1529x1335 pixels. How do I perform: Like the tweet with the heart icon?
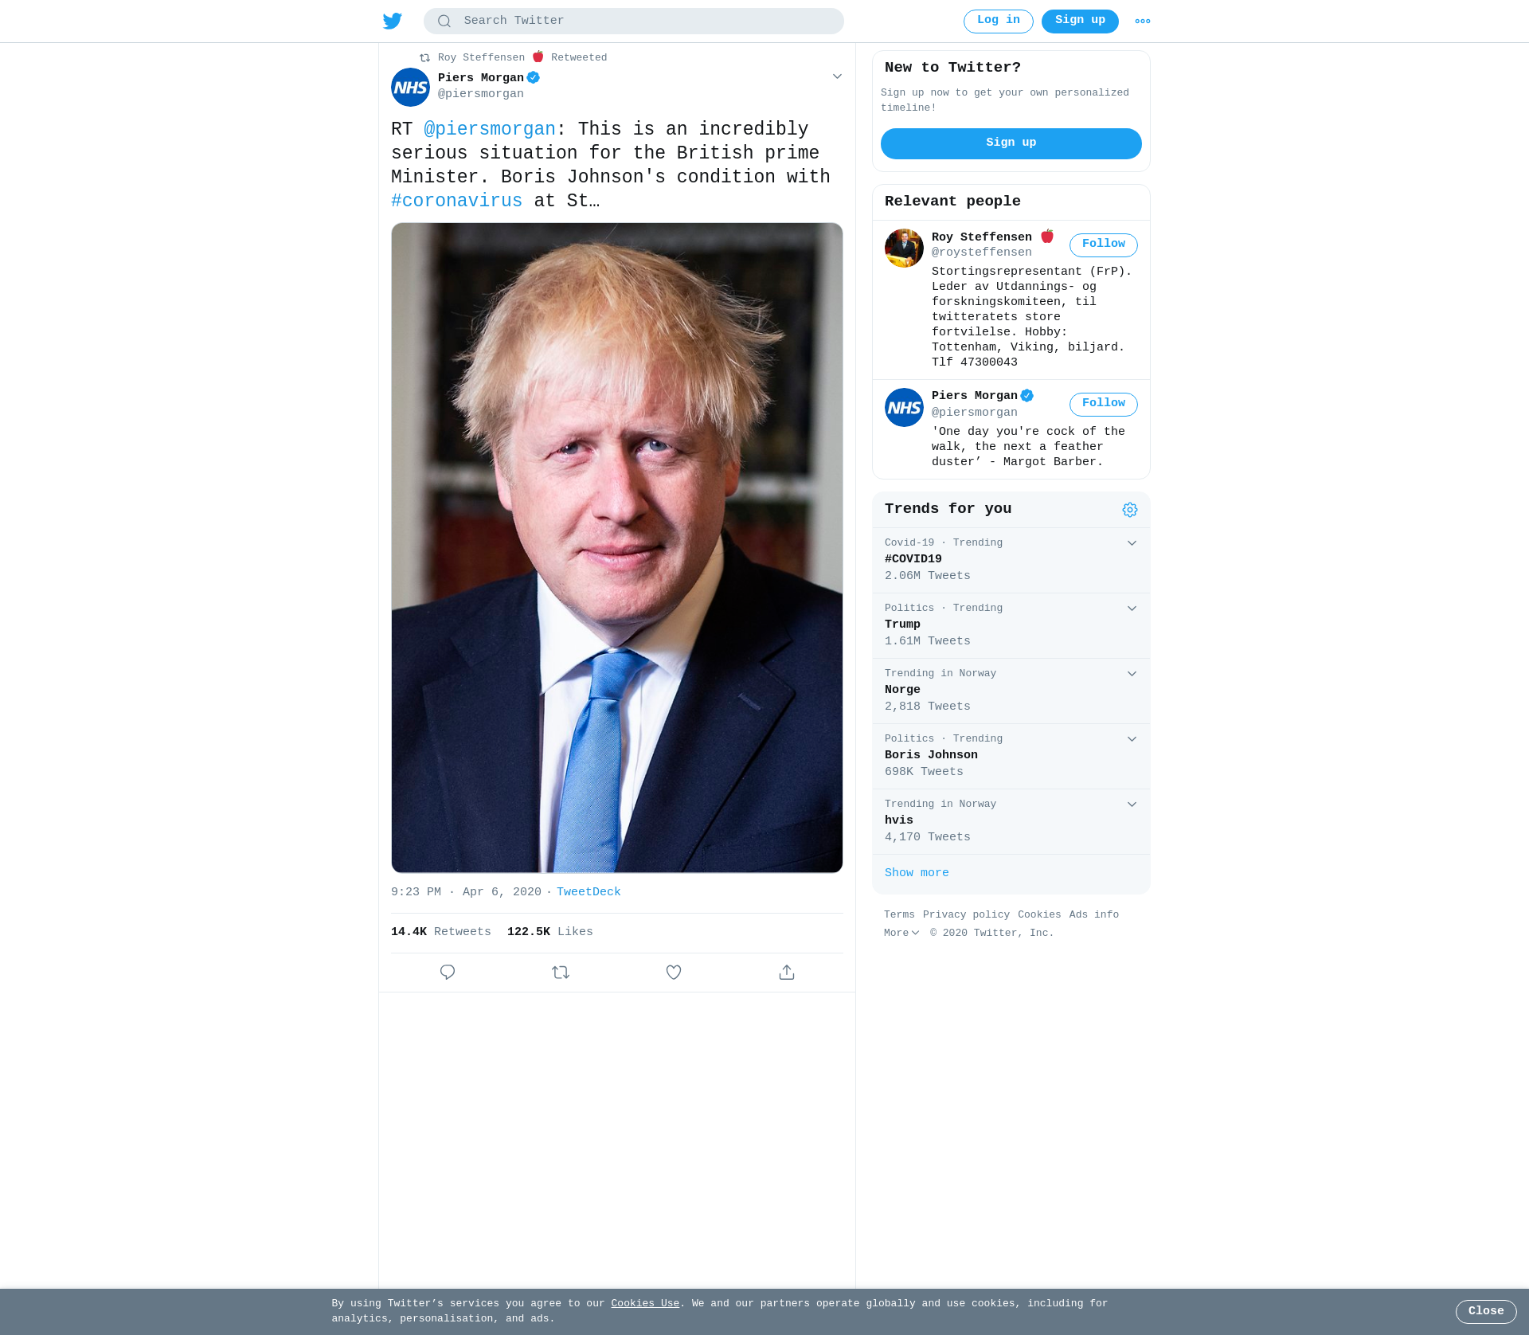tap(674, 972)
